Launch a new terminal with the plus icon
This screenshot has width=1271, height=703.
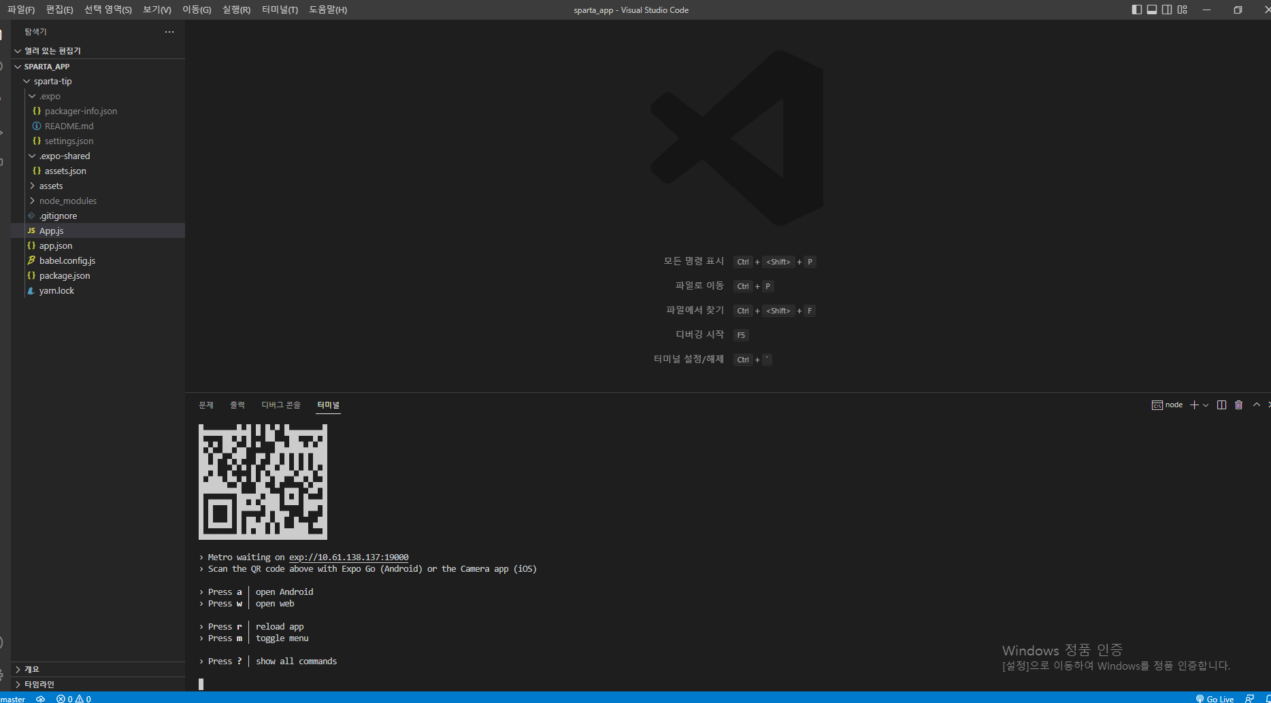(1194, 405)
